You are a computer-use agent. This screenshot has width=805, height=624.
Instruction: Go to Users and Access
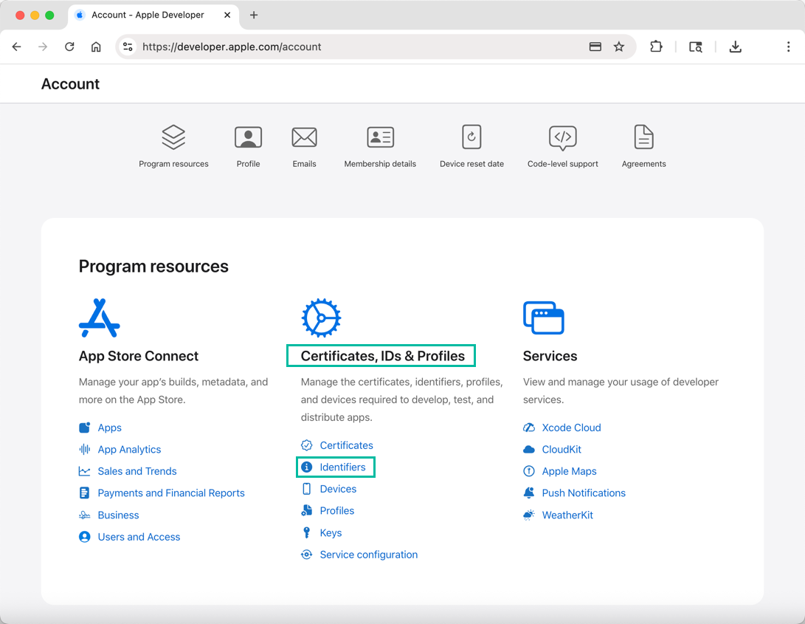click(x=139, y=537)
